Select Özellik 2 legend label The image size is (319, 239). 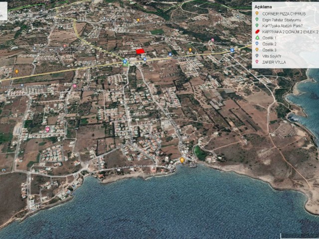[x=269, y=44]
